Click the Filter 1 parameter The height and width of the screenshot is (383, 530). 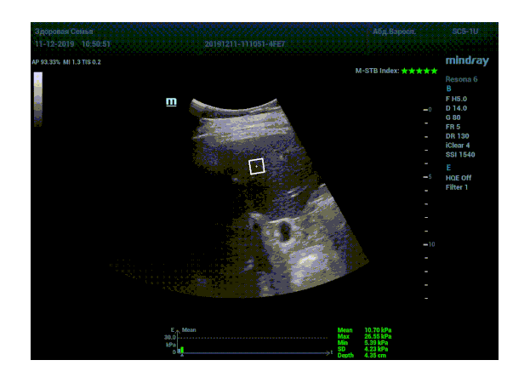[457, 187]
